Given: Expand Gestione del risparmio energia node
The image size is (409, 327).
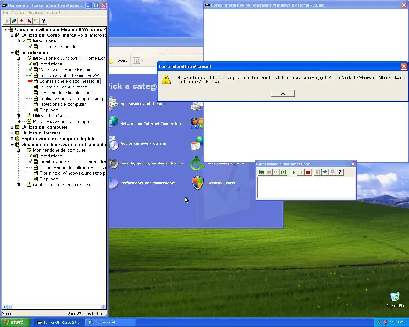Looking at the screenshot, I should pos(18,185).
